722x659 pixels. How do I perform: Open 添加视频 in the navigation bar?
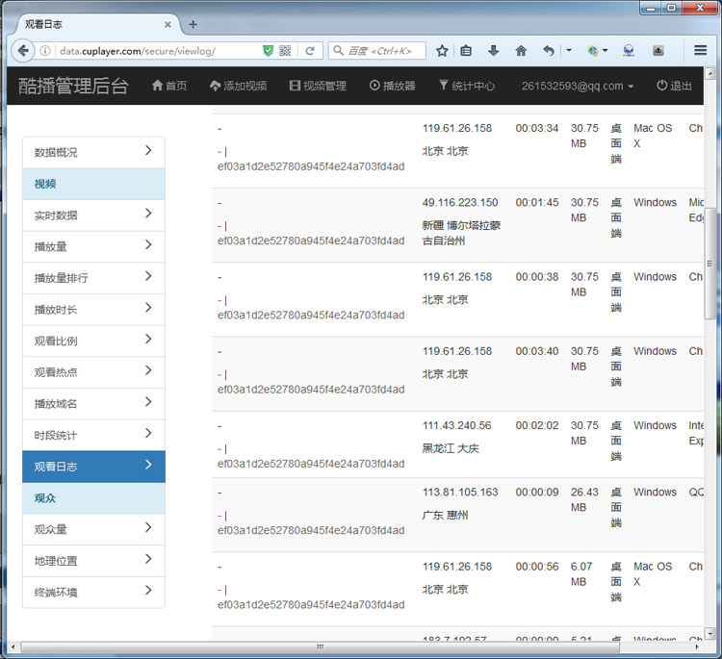[238, 86]
